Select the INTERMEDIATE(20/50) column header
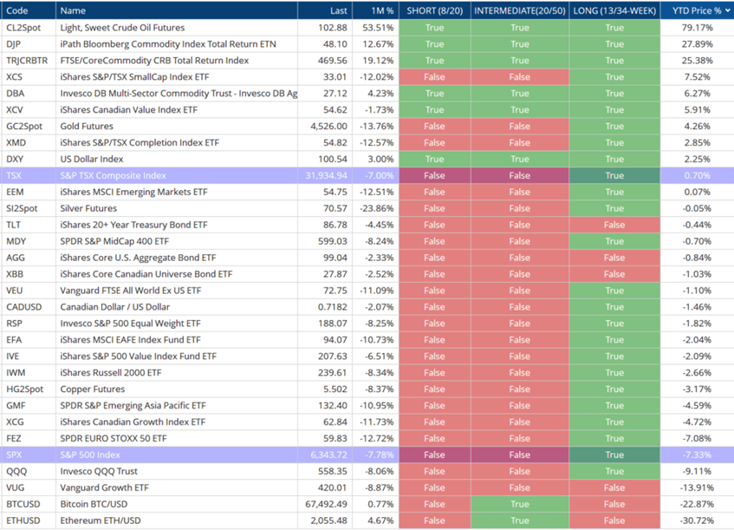 519,10
